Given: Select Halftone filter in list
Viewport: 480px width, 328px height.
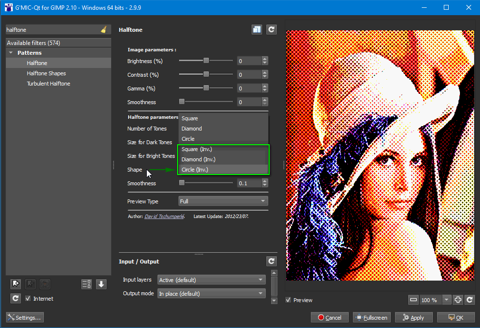Looking at the screenshot, I should (x=58, y=63).
